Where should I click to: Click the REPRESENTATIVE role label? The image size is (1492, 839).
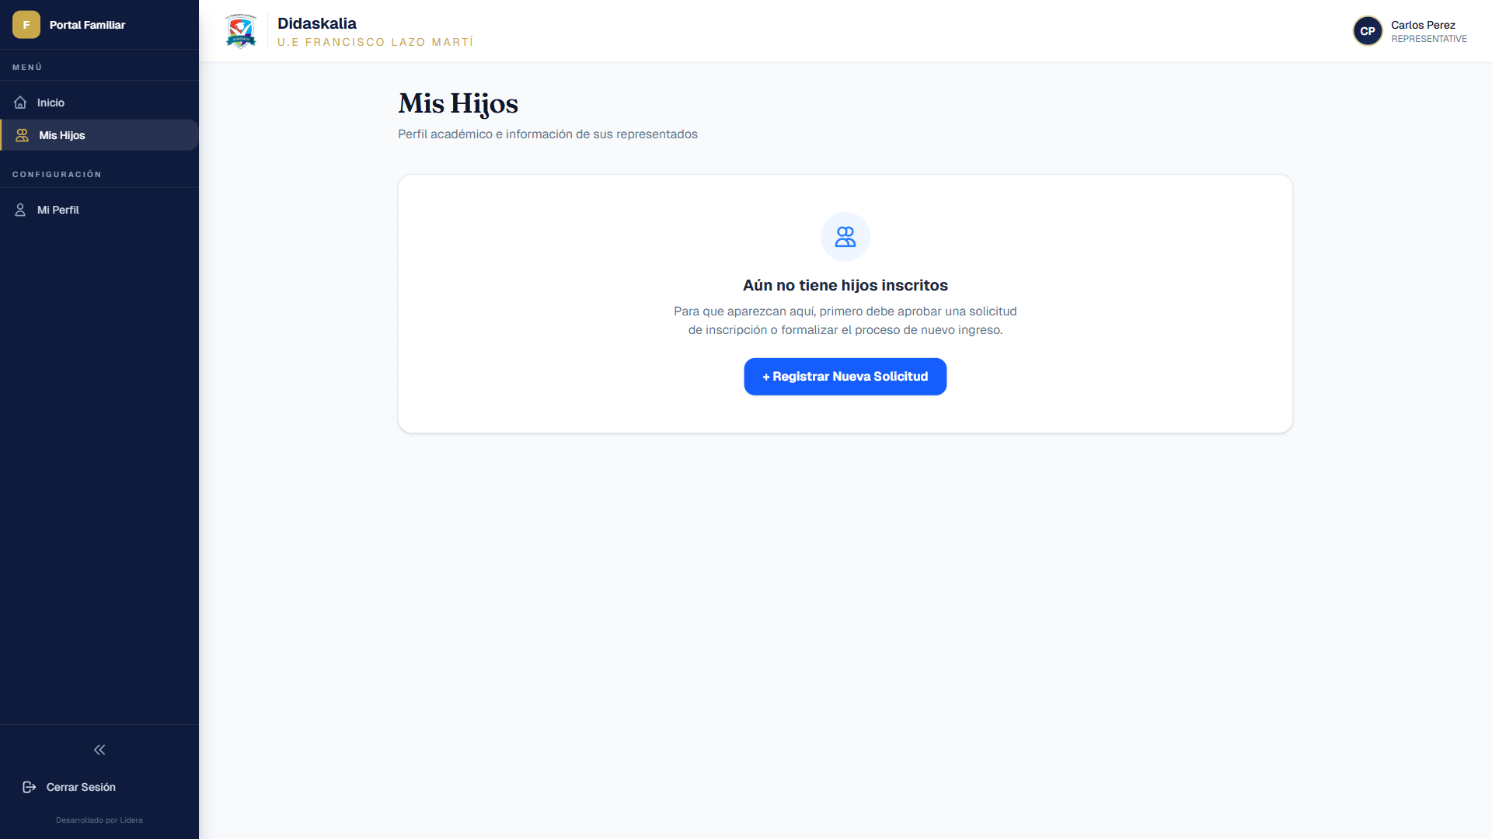[1429, 39]
